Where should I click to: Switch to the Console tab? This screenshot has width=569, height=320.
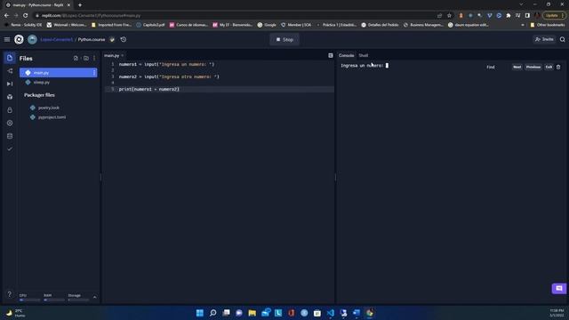(346, 55)
